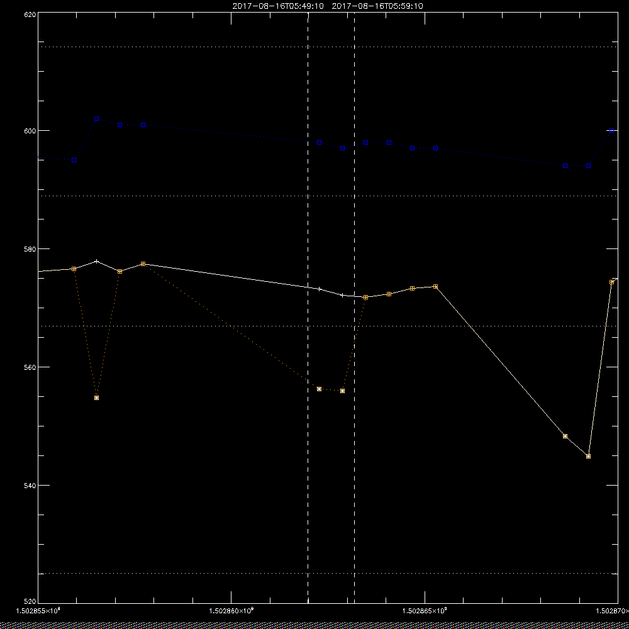
Task: Click the y-axis label 620
Action: pos(30,14)
